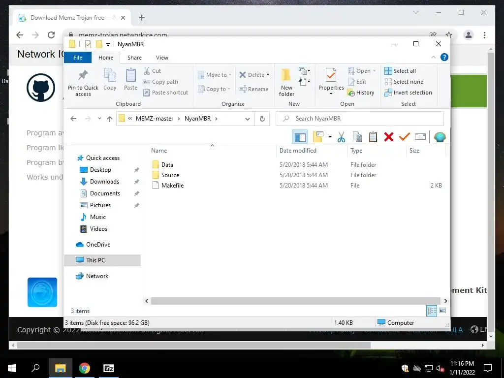This screenshot has width=504, height=378.
Task: Open file History from ribbon
Action: click(361, 93)
